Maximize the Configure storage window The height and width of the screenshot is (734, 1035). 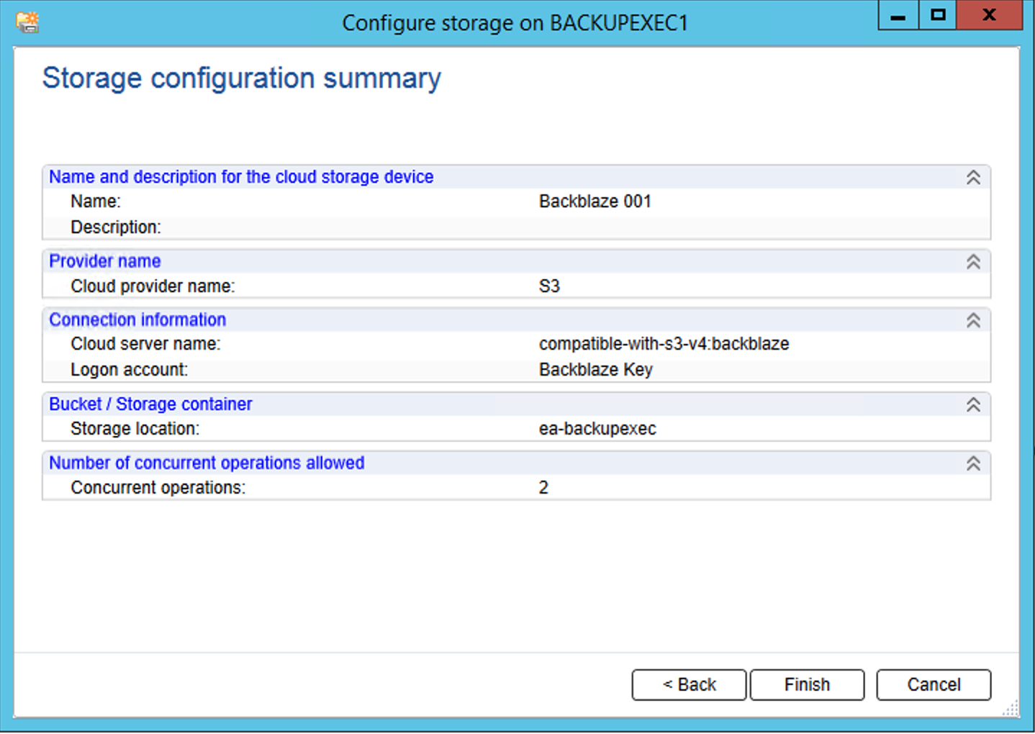point(938,15)
